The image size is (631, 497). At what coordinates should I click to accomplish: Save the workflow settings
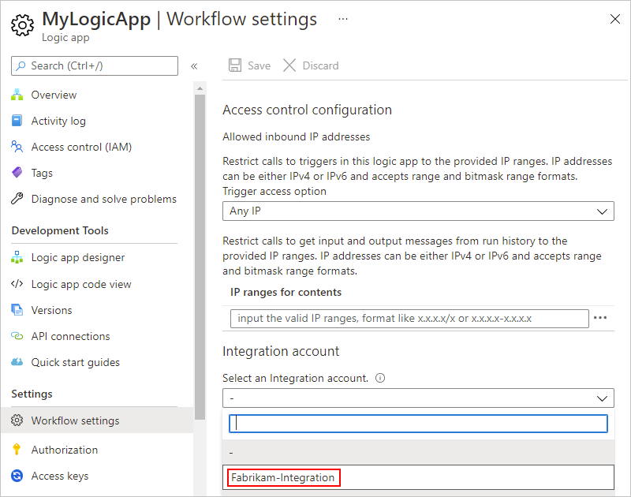pos(249,65)
